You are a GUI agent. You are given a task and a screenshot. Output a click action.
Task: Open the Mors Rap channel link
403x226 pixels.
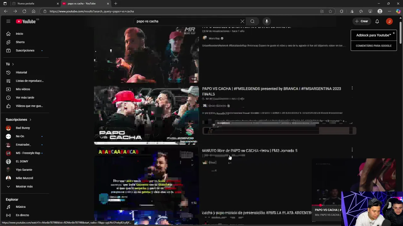214,38
